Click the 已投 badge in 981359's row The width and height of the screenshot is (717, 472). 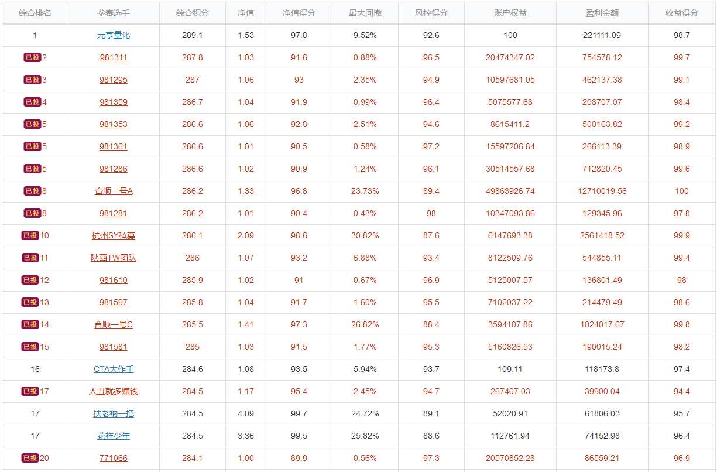click(x=32, y=102)
